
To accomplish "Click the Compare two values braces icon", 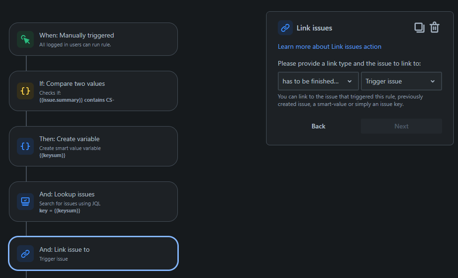I will pos(25,91).
